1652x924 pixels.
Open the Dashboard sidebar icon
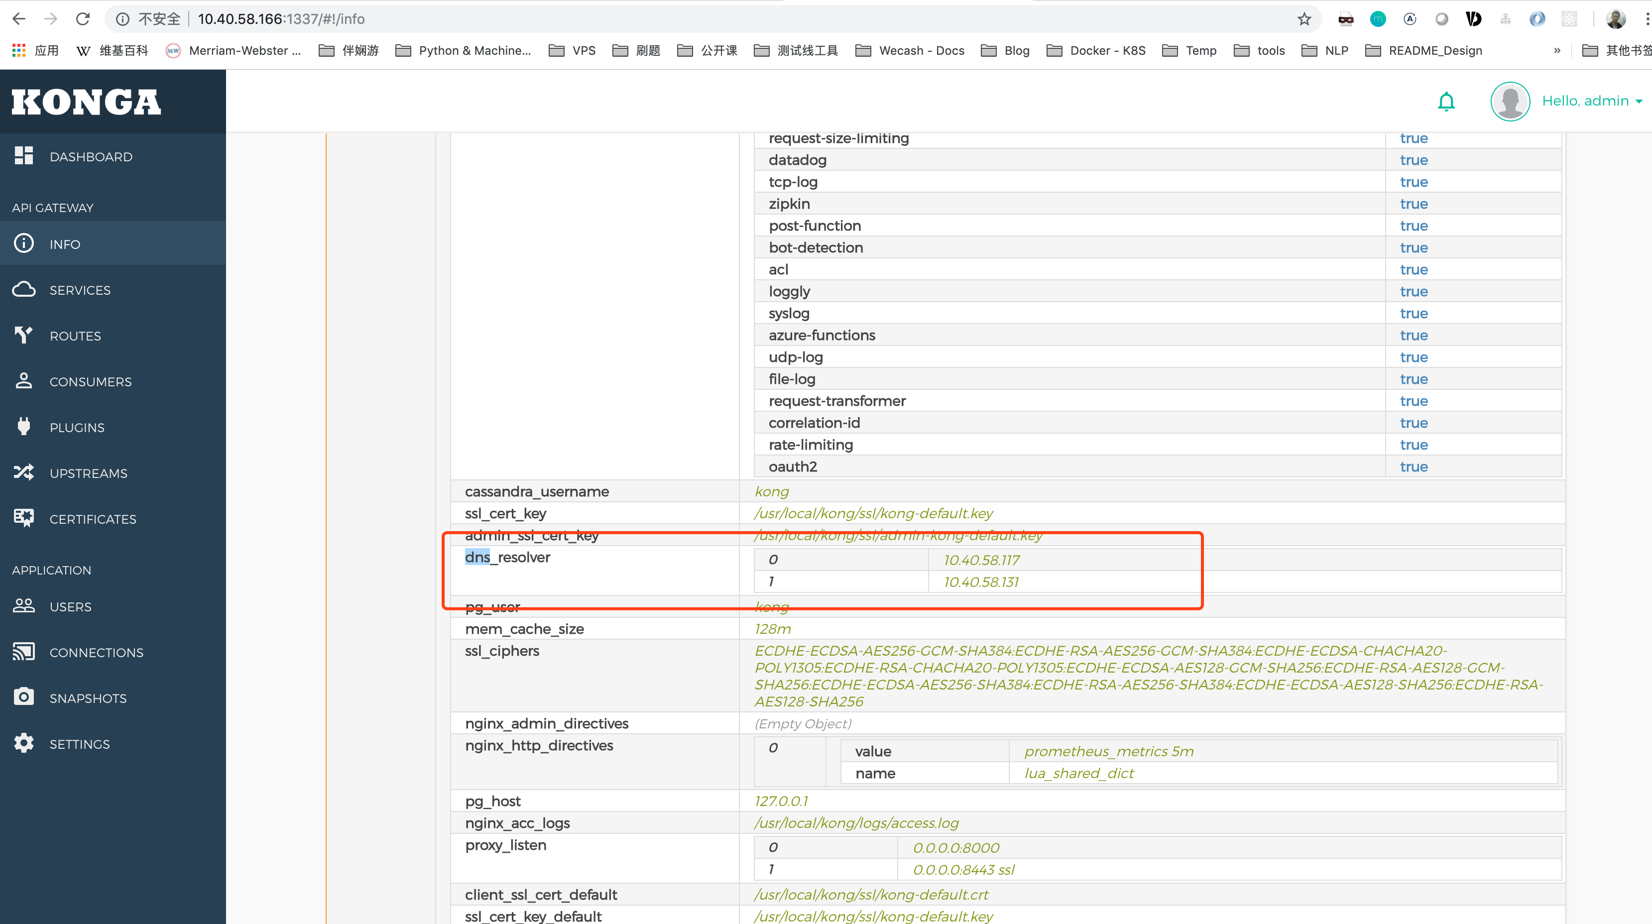[x=24, y=156]
